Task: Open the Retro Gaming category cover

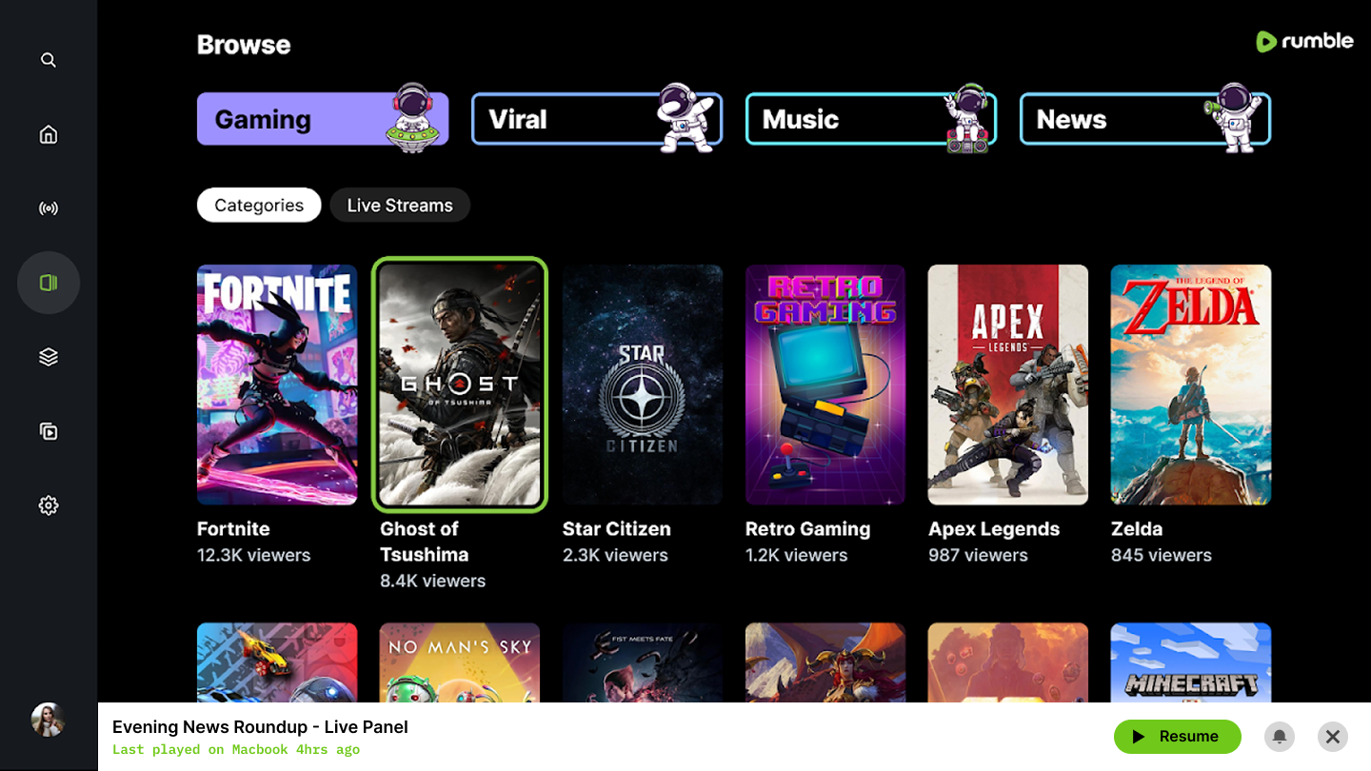Action: pos(825,385)
